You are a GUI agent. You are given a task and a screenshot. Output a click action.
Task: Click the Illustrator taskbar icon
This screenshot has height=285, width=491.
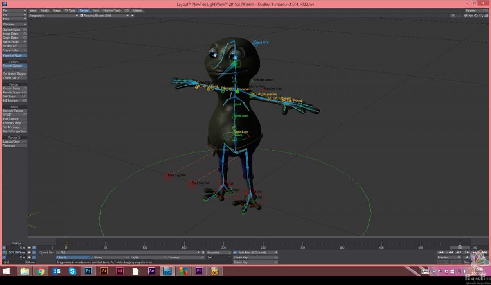(104, 271)
